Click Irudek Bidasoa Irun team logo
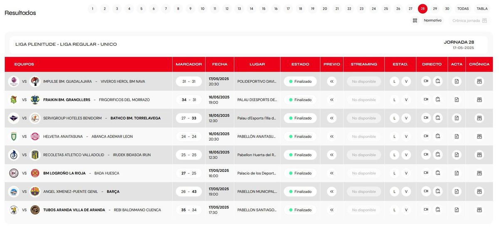499x233 pixels. pyautogui.click(x=35, y=155)
